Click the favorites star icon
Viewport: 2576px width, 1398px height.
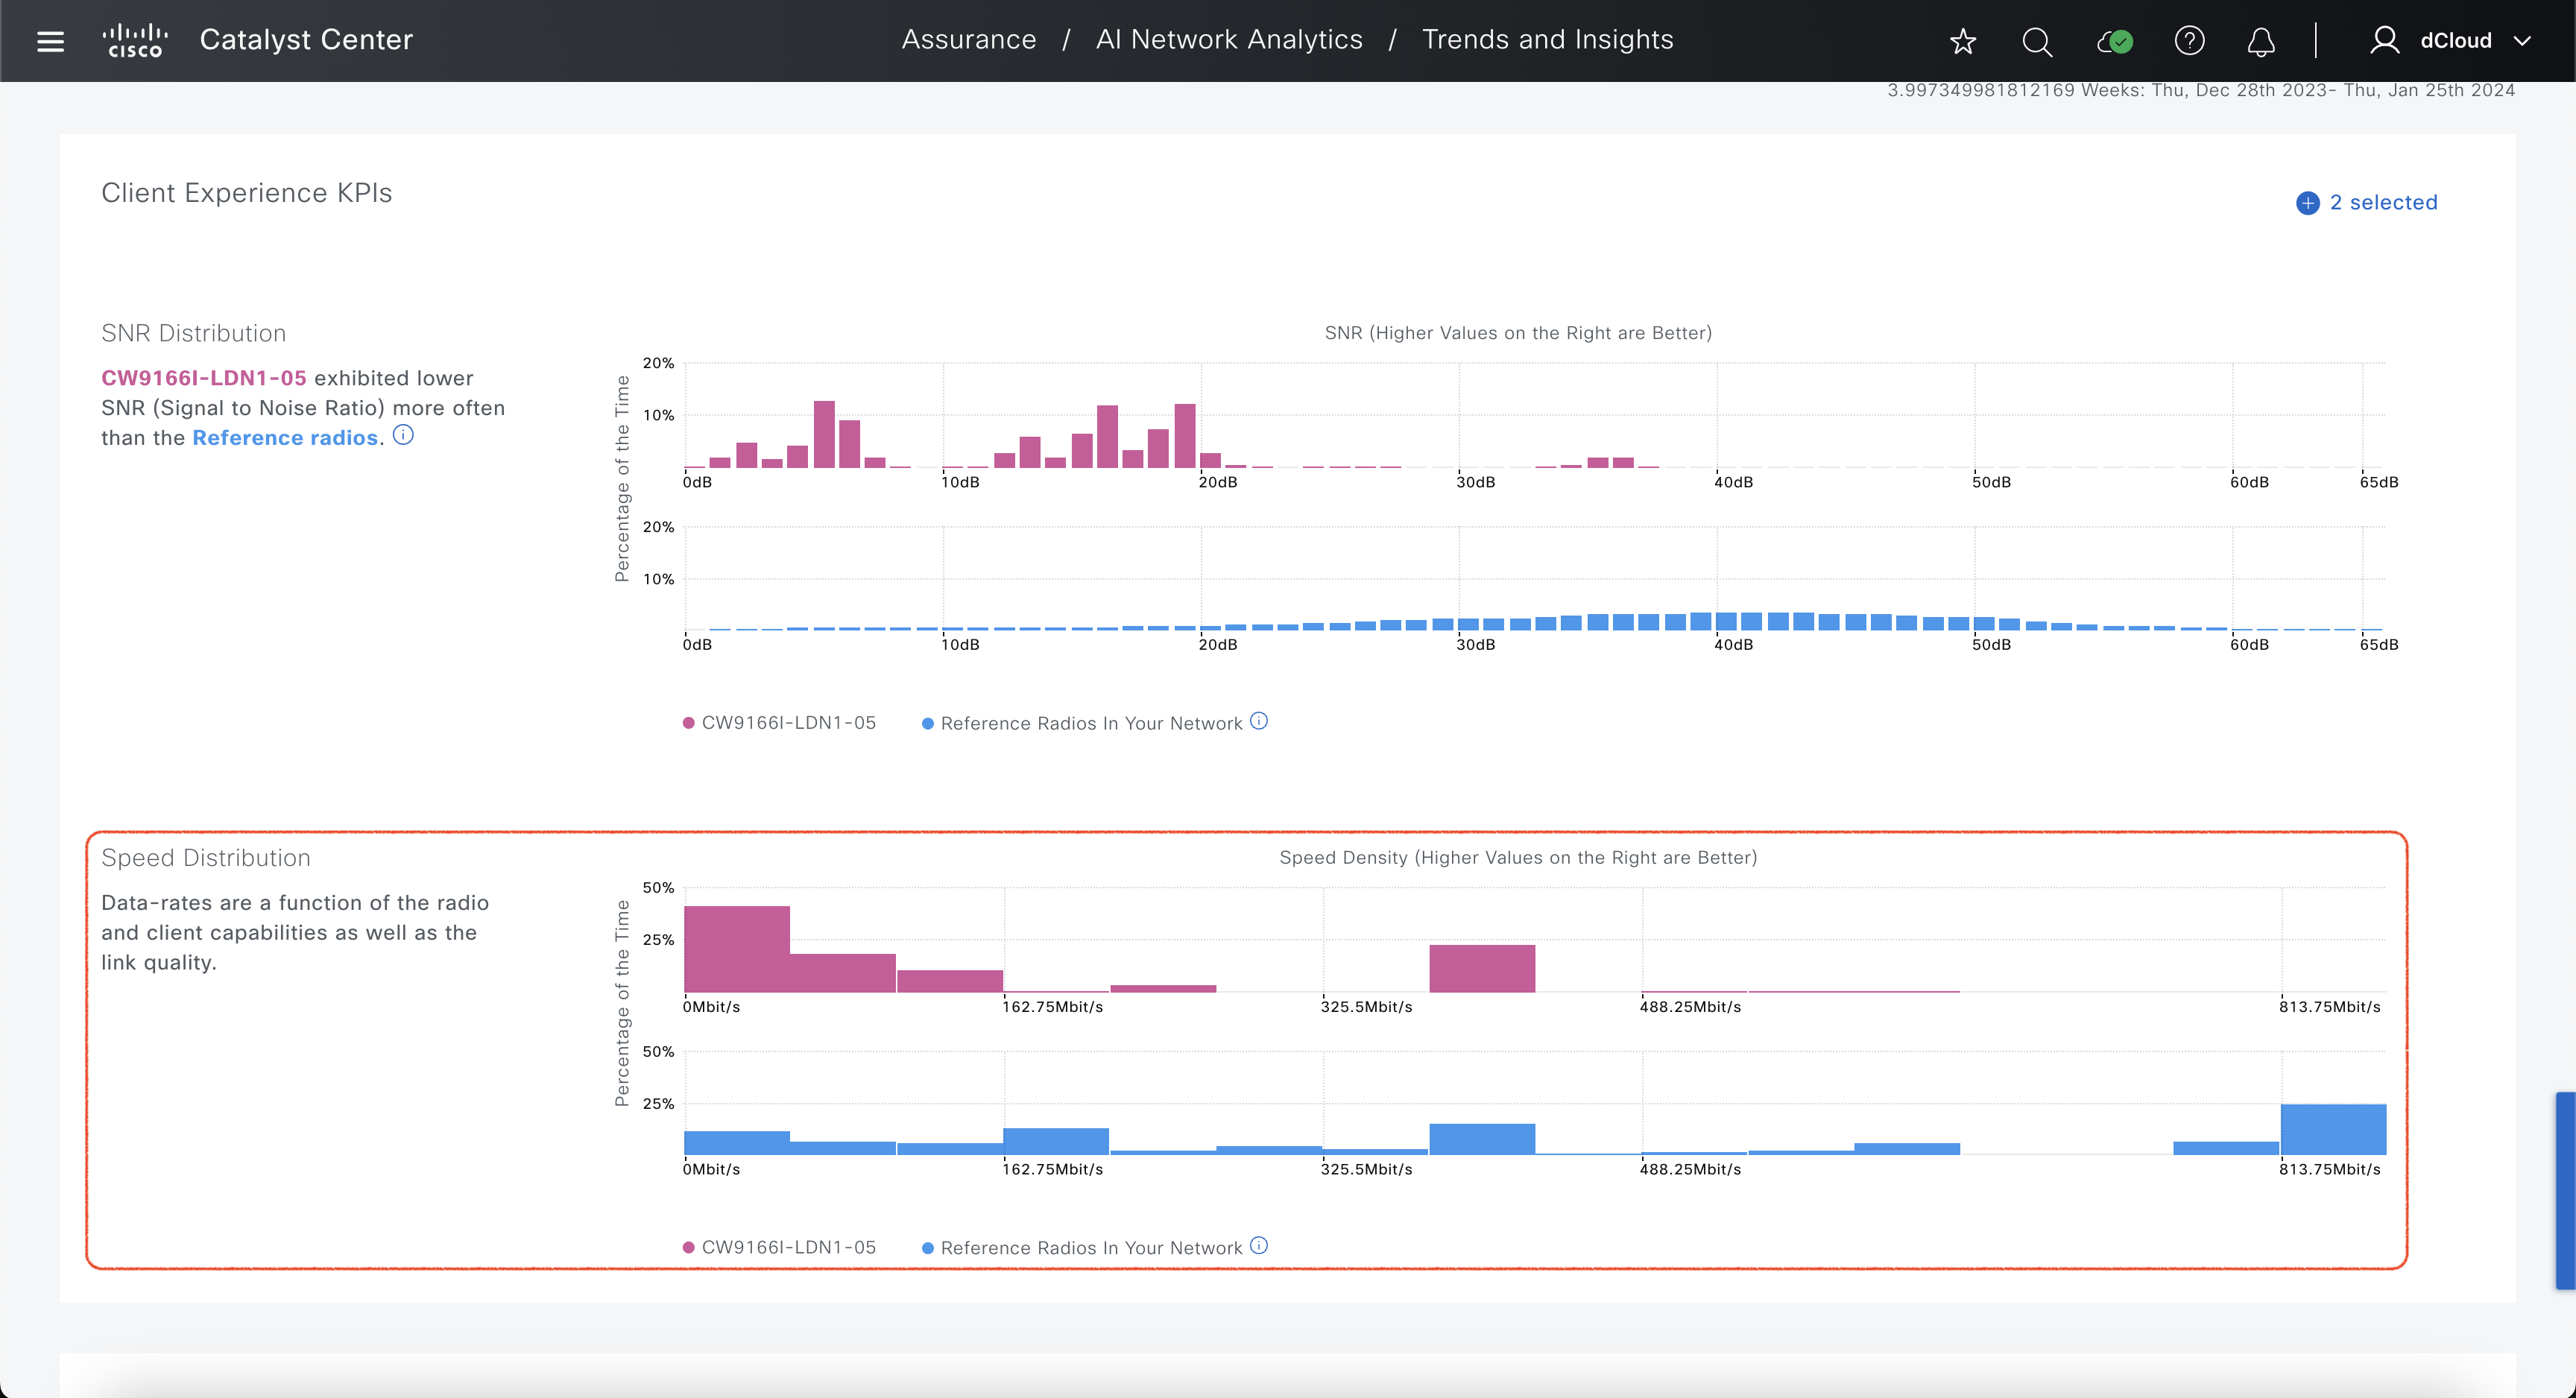point(1963,41)
